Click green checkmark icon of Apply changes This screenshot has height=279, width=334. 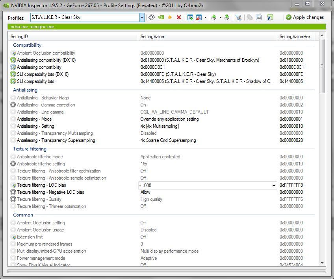tap(289, 17)
